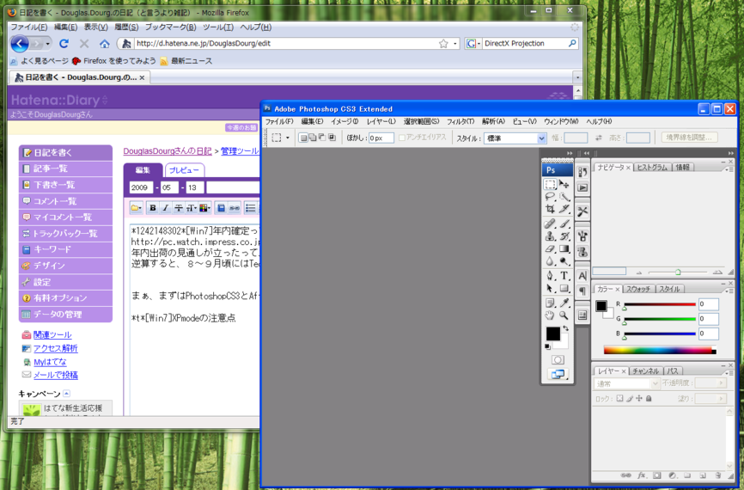Open the marquee tool preset picker arrow
This screenshot has width=744, height=490.
point(288,138)
